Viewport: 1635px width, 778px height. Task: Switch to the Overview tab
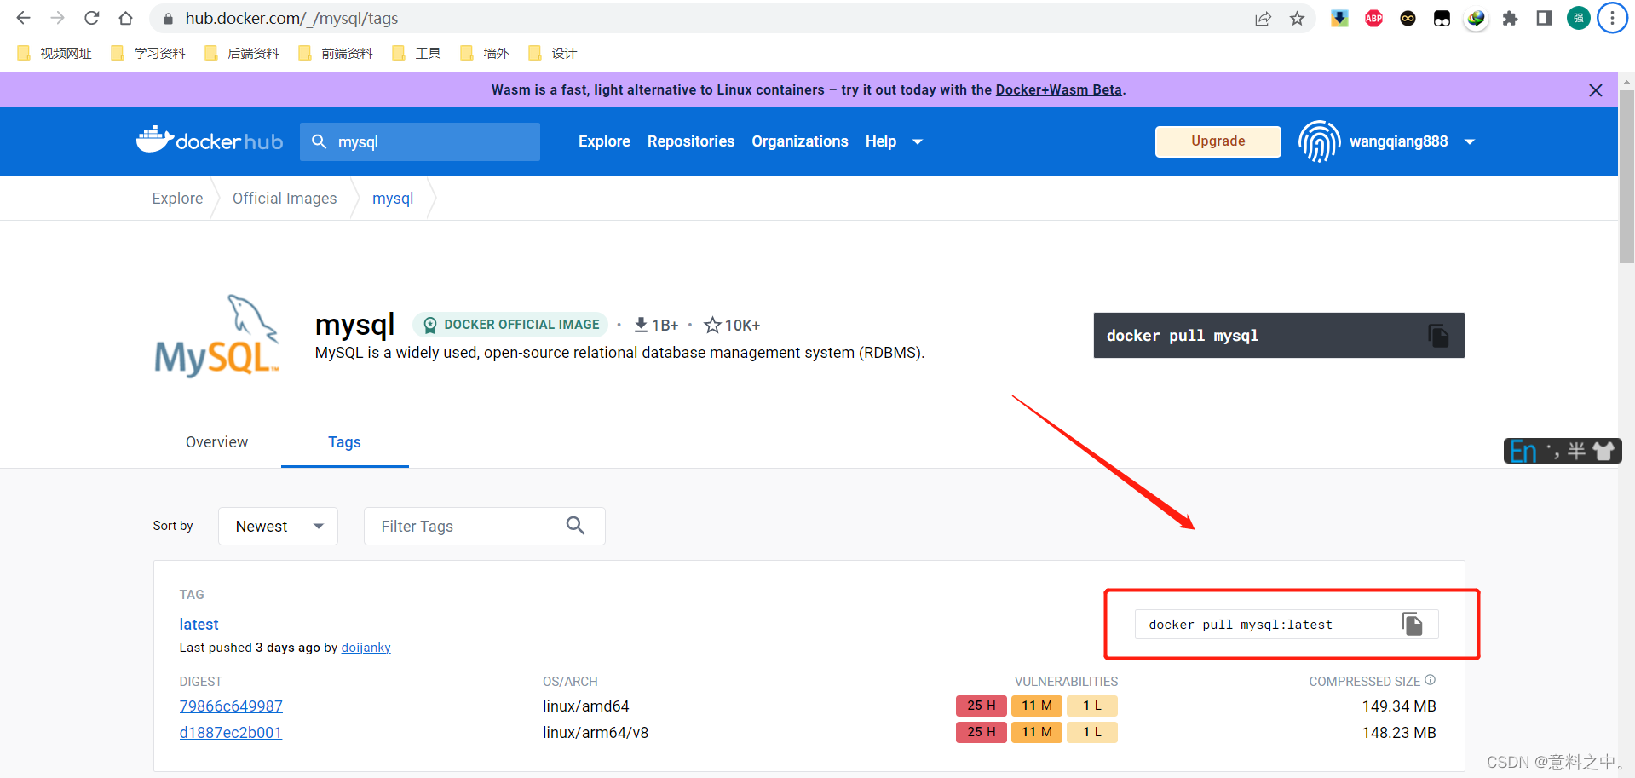pos(216,442)
